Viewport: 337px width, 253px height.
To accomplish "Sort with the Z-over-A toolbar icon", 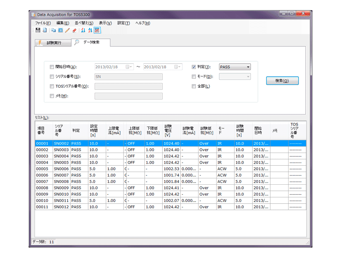I will (x=83, y=30).
